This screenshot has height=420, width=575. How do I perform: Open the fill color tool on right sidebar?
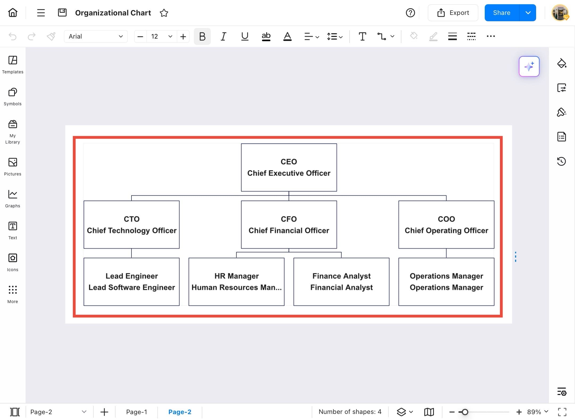click(562, 63)
